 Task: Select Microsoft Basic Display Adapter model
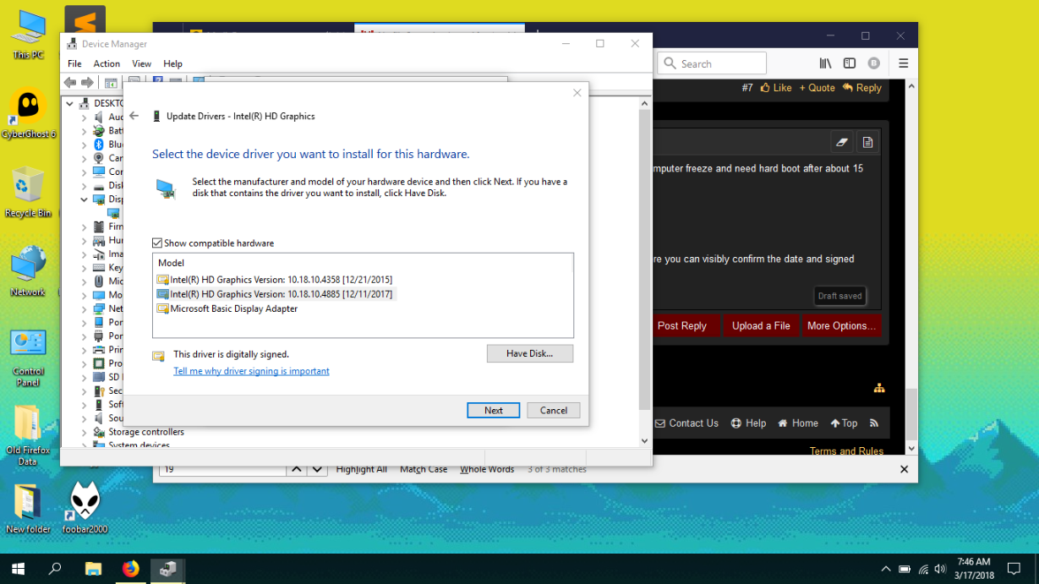[227, 308]
